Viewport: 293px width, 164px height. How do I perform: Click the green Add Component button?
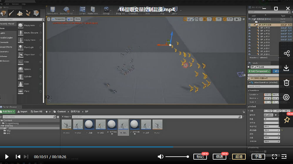pyautogui.click(x=259, y=71)
